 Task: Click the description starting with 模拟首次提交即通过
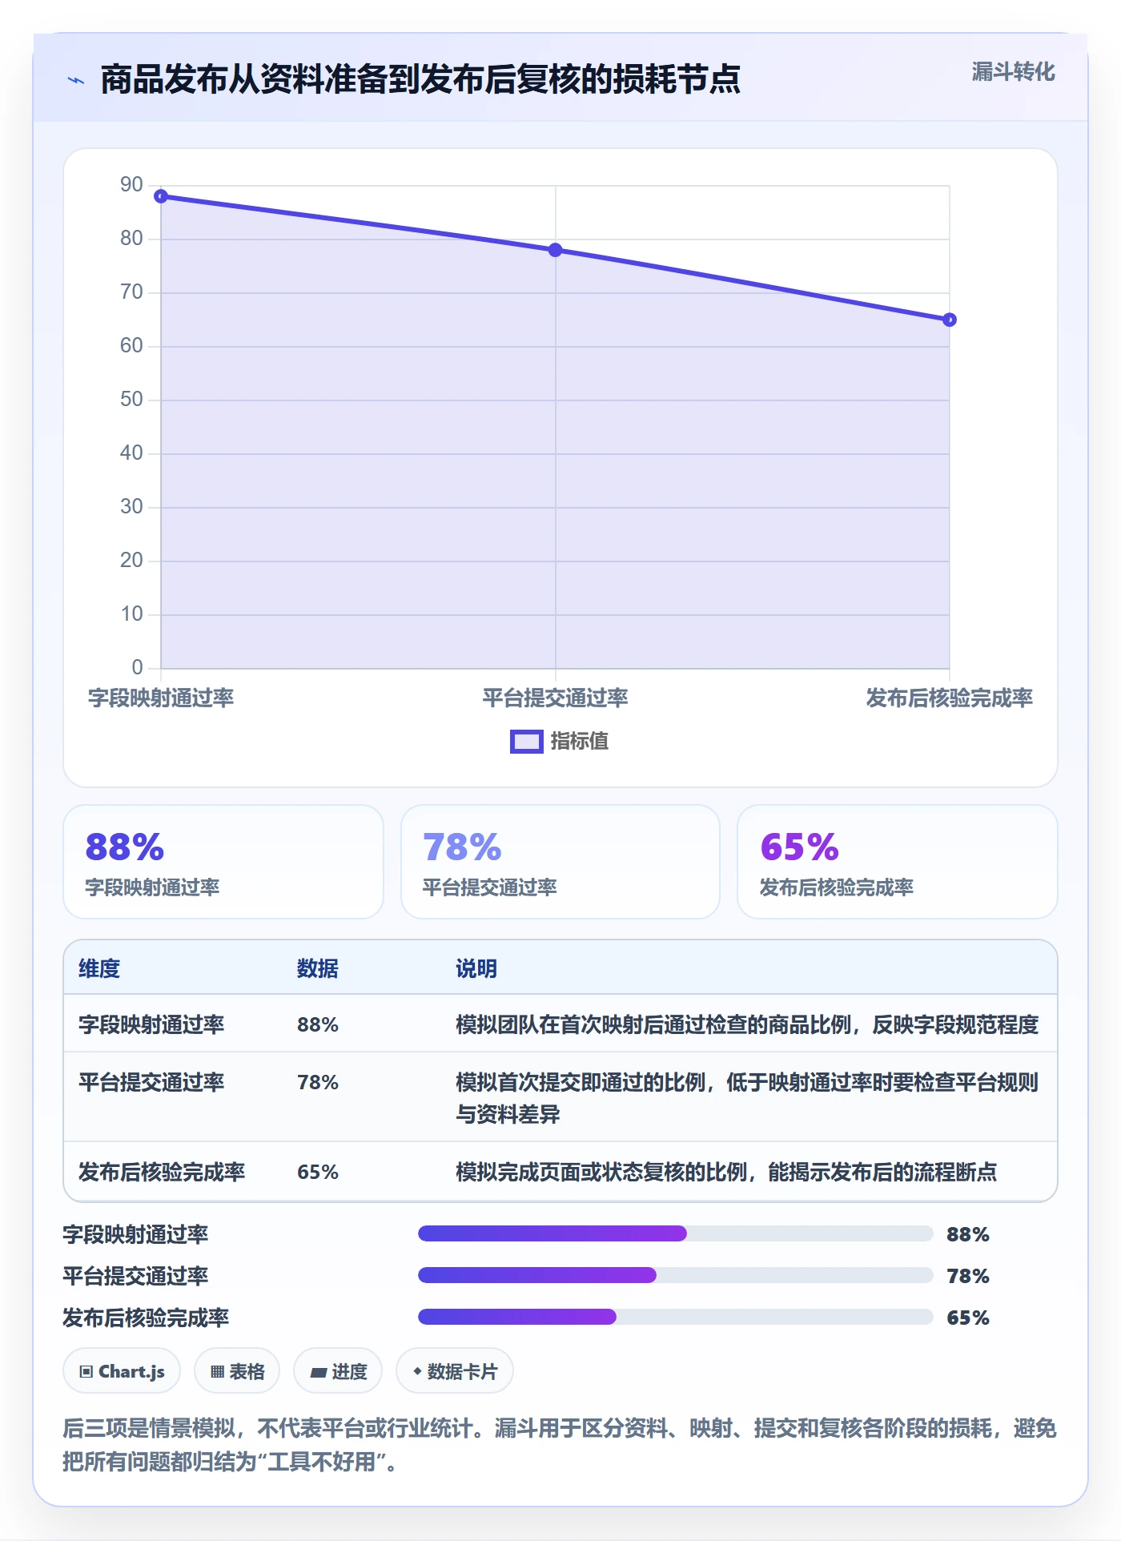point(747,1098)
